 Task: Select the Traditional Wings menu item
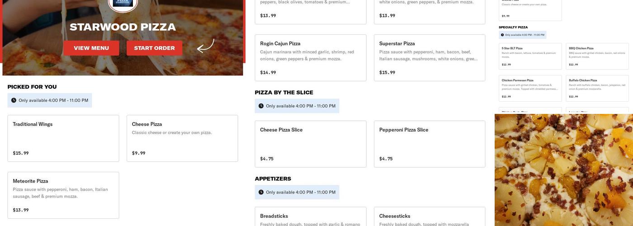pyautogui.click(x=63, y=138)
